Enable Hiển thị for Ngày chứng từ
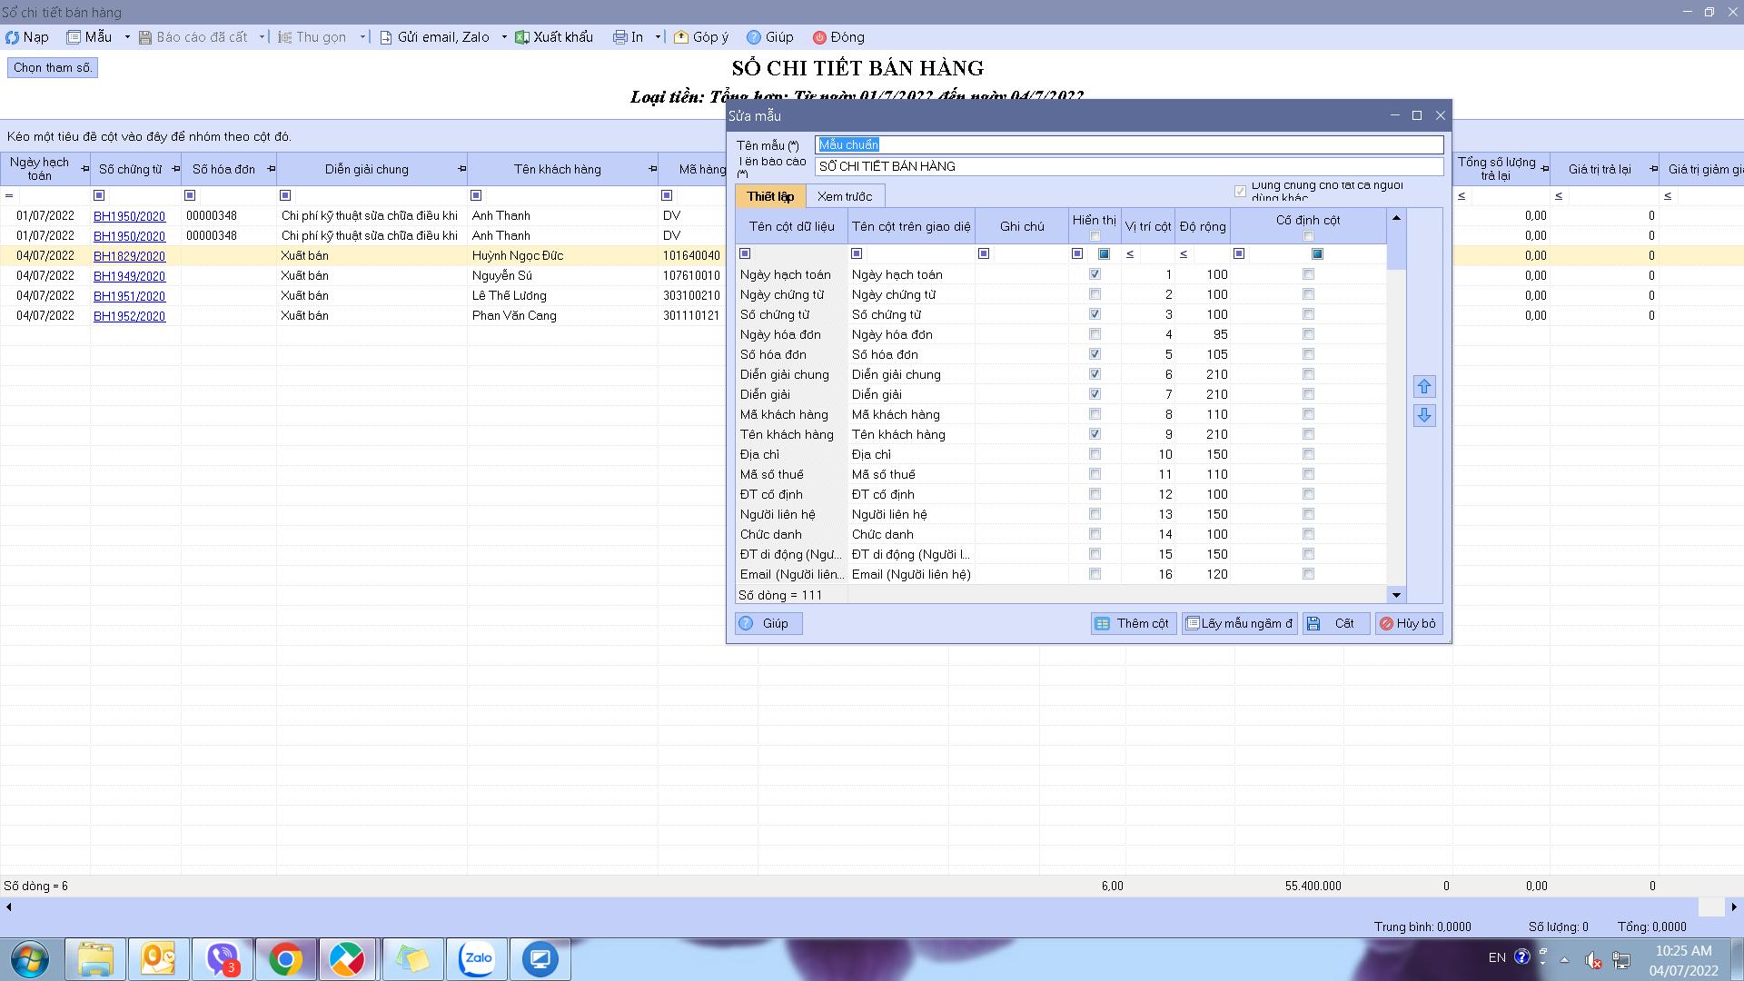Viewport: 1744px width, 981px height. coord(1095,294)
